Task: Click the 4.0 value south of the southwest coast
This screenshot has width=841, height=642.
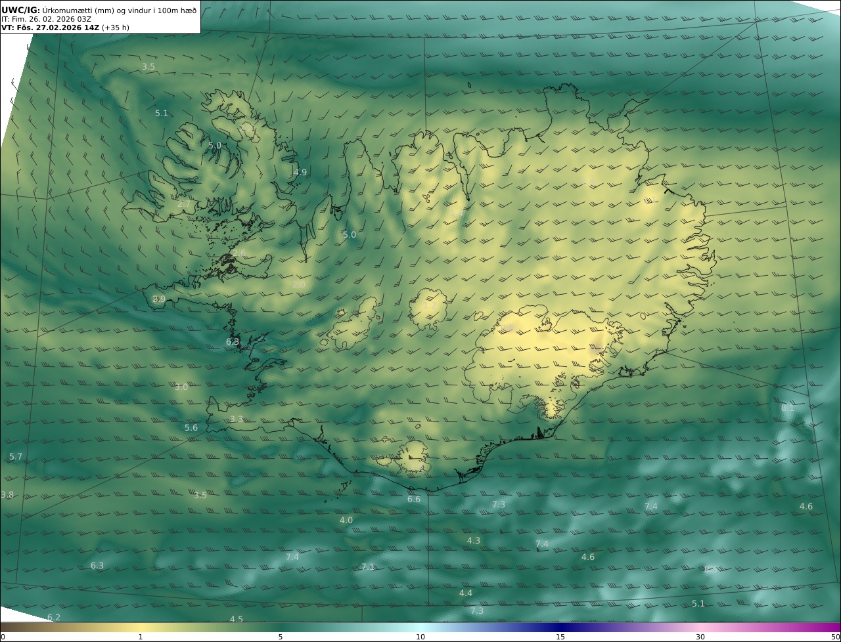Action: pyautogui.click(x=346, y=520)
